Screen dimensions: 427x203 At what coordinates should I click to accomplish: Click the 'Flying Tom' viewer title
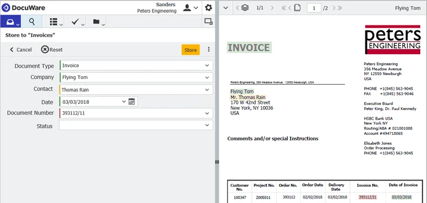[x=408, y=8]
